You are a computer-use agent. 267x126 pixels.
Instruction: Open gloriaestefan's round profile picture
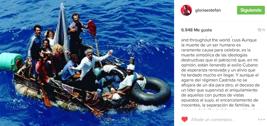[x=186, y=10]
